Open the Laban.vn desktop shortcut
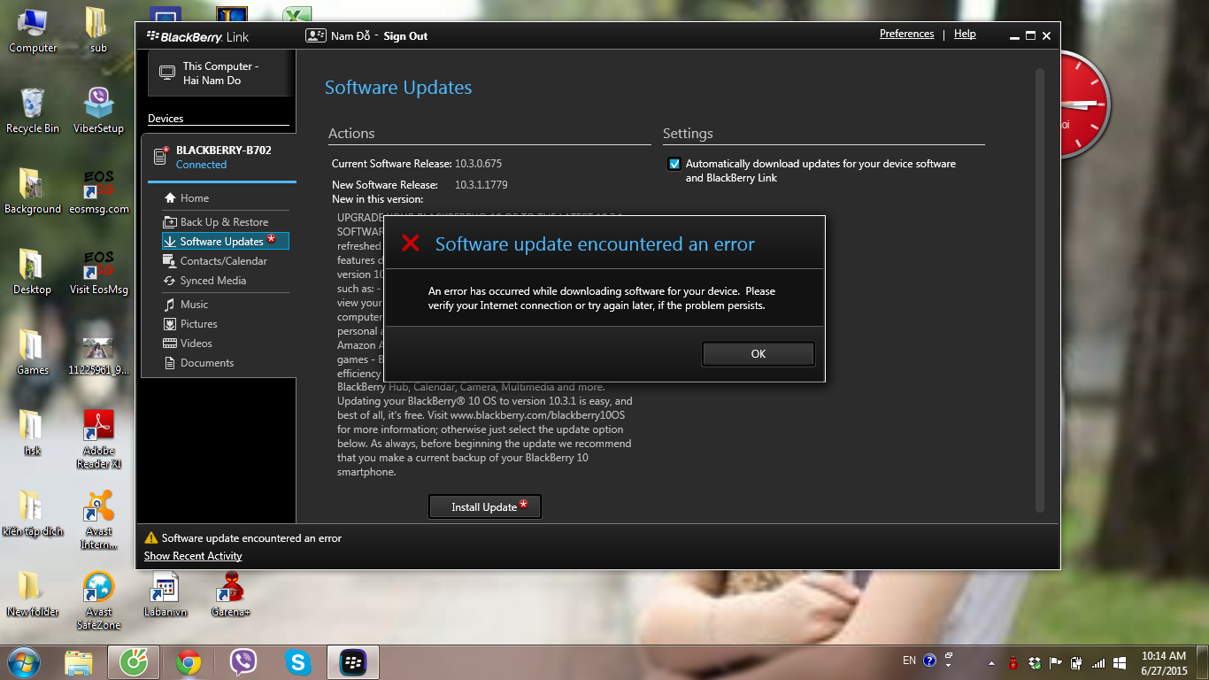This screenshot has height=680, width=1209. click(165, 594)
